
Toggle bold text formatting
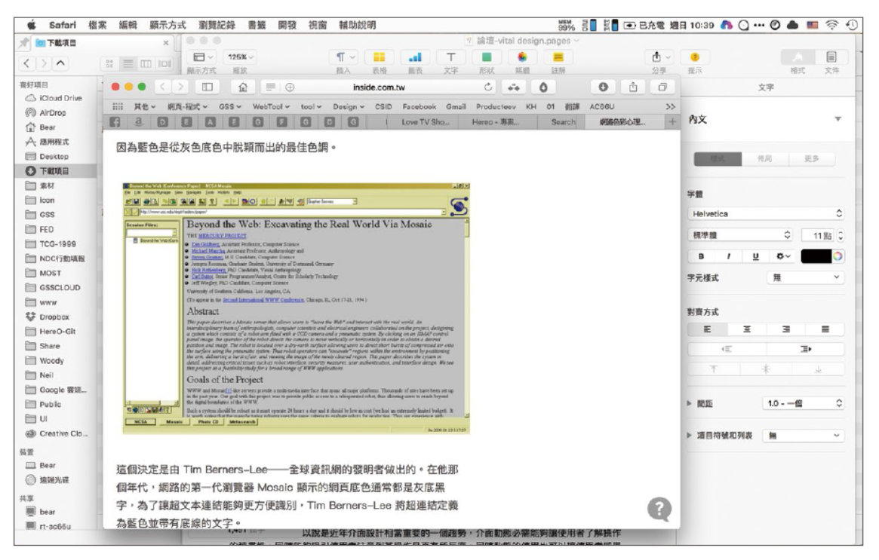pyautogui.click(x=701, y=256)
